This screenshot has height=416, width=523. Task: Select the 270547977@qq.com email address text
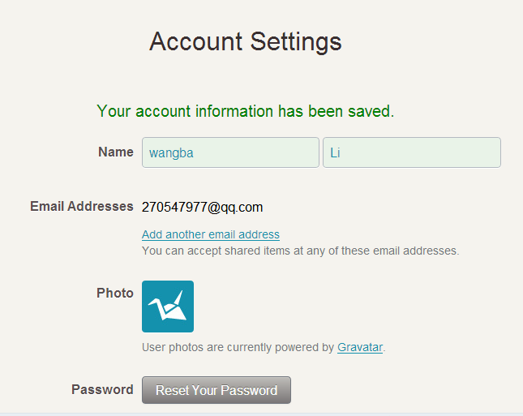[202, 207]
